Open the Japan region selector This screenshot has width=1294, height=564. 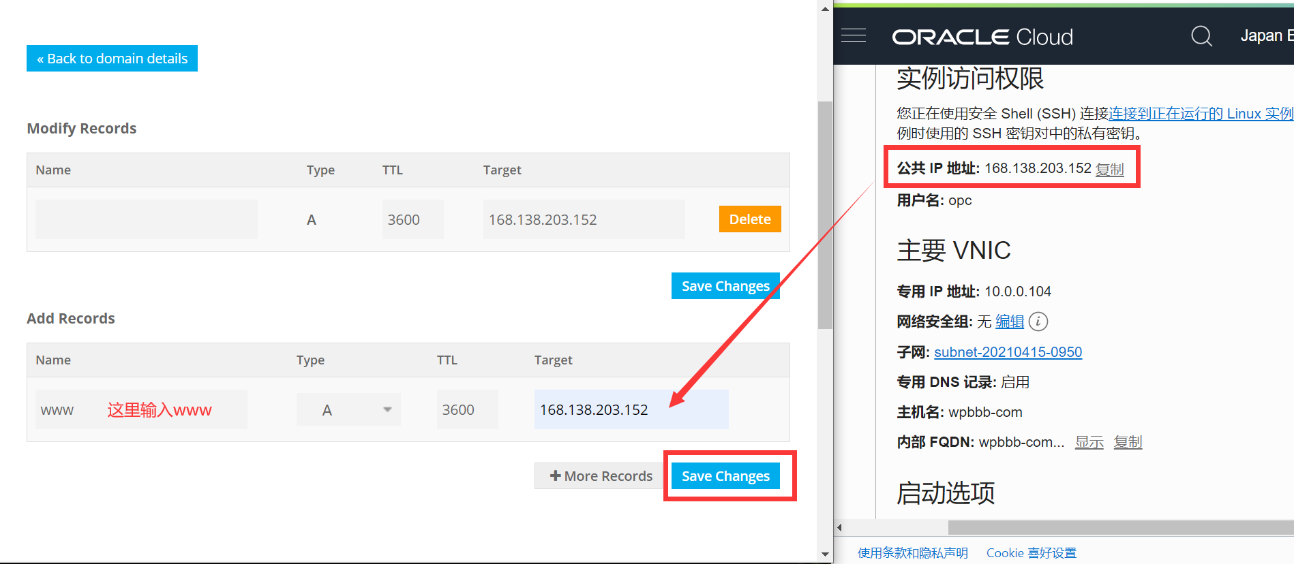[1266, 35]
